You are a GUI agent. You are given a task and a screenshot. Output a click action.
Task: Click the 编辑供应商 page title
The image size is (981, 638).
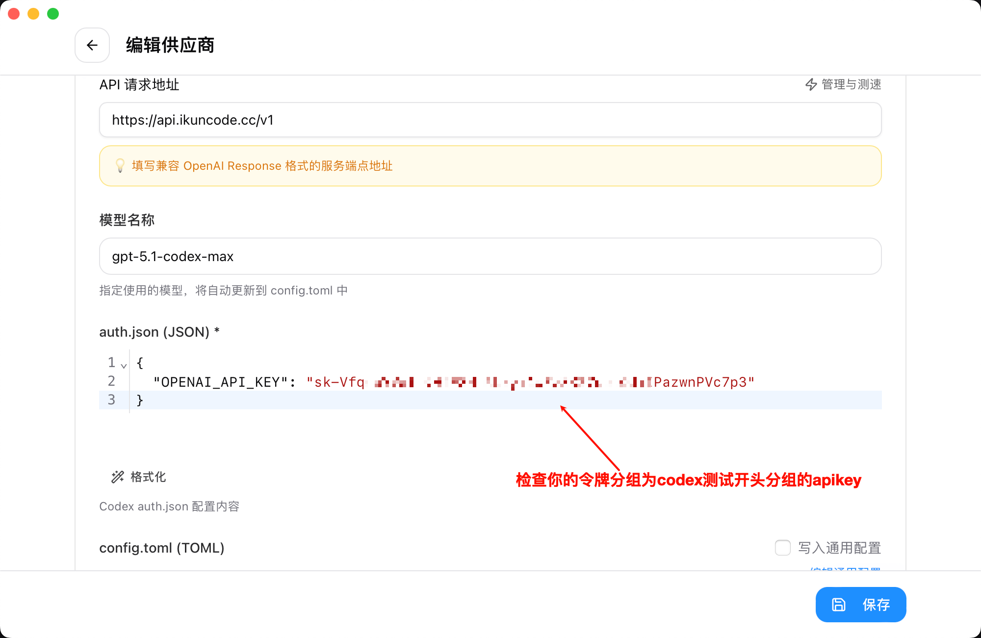point(169,45)
